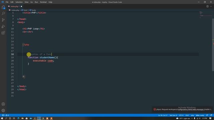Click the error icon in phpcs notification
The height and width of the screenshot is (120, 214).
tap(154, 109)
